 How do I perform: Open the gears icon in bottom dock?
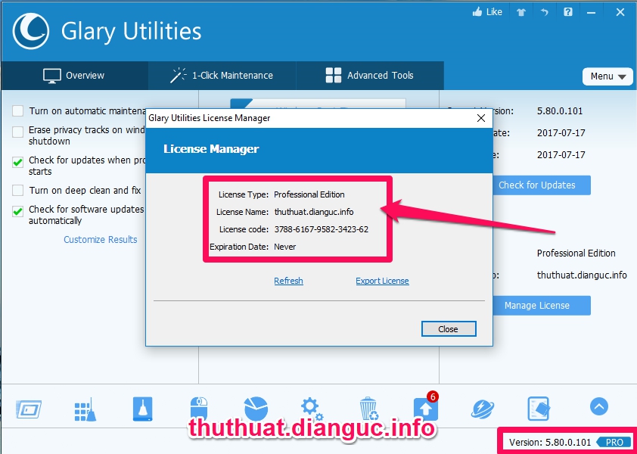point(312,409)
